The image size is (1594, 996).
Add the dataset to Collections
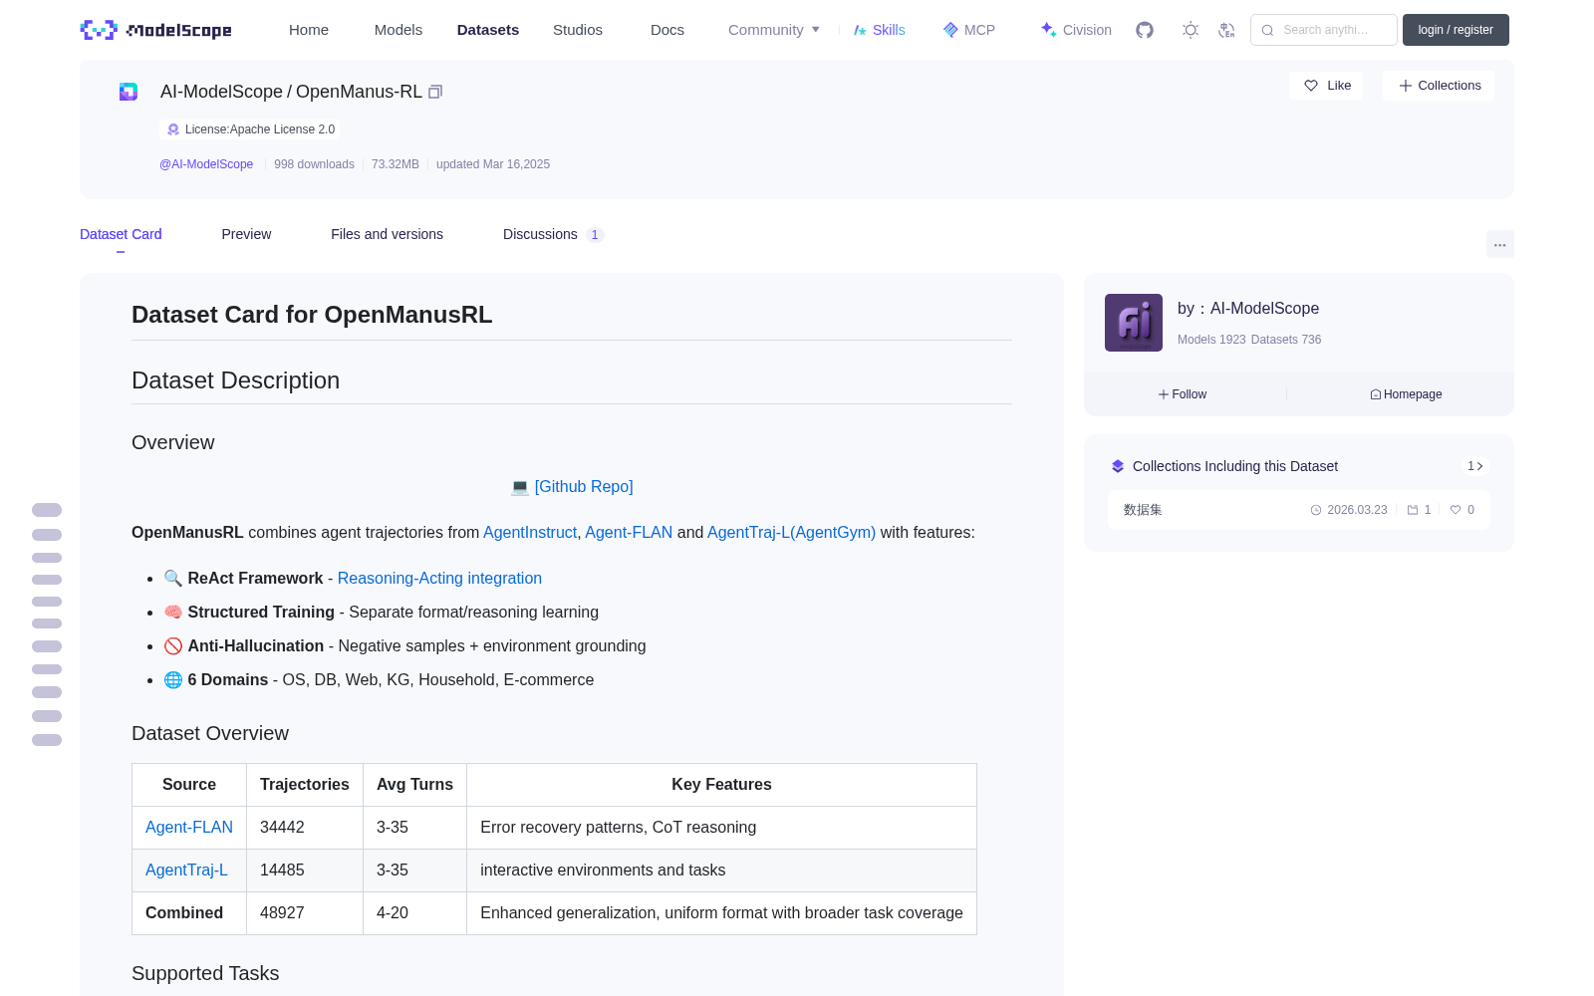[1439, 86]
